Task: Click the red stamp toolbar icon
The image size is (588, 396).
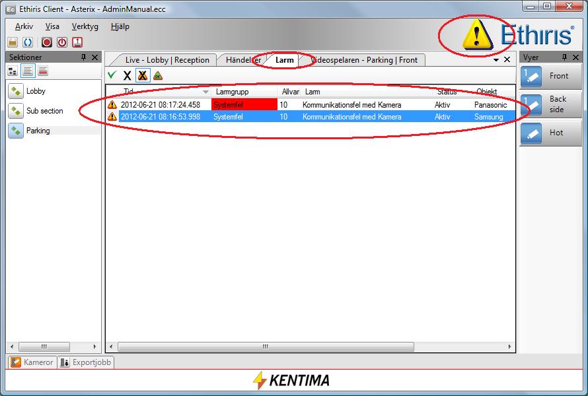Action: pos(77,42)
